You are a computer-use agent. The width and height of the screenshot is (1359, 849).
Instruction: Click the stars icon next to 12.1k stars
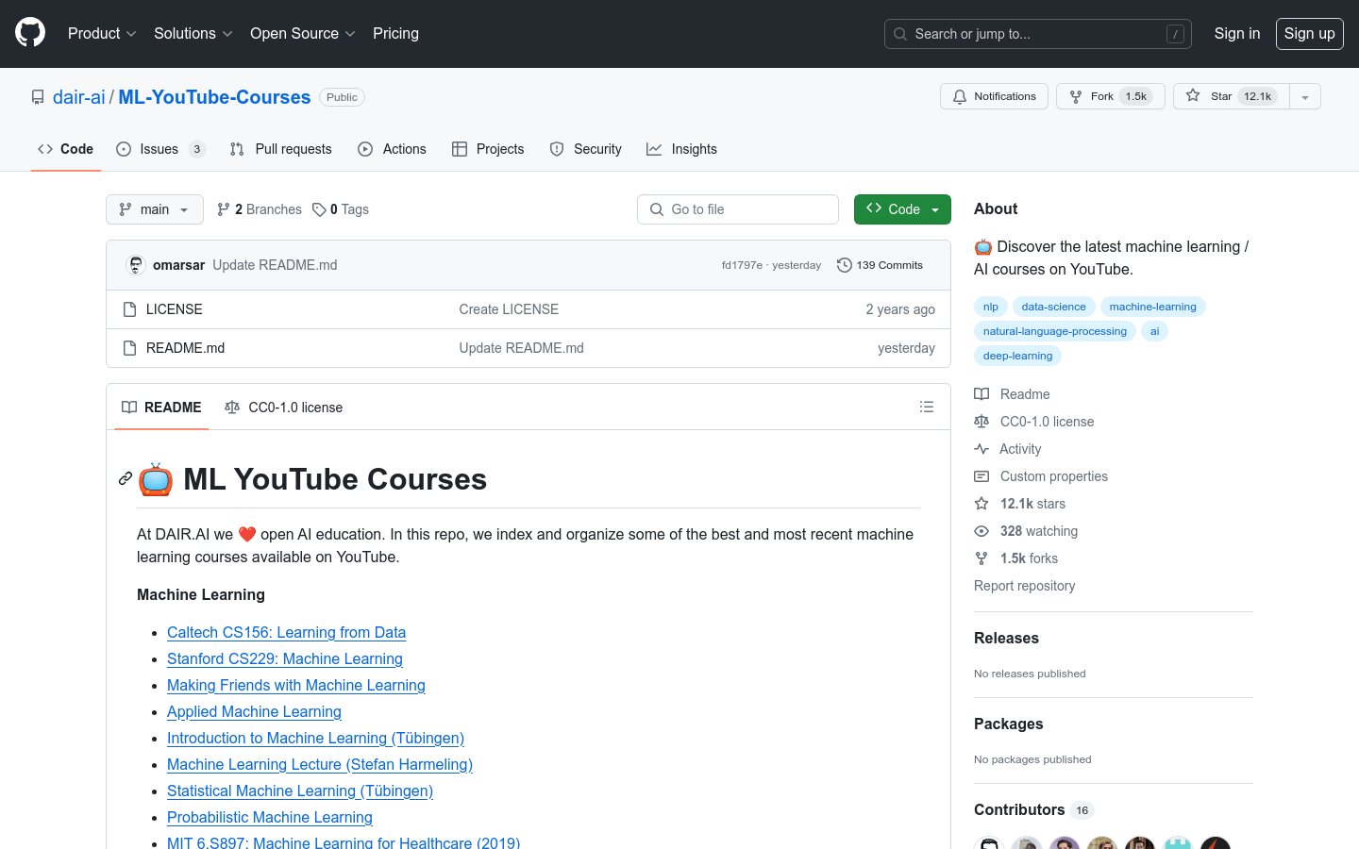pos(981,504)
